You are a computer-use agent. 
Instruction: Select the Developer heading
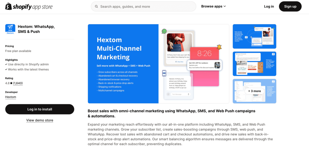coord(11,92)
